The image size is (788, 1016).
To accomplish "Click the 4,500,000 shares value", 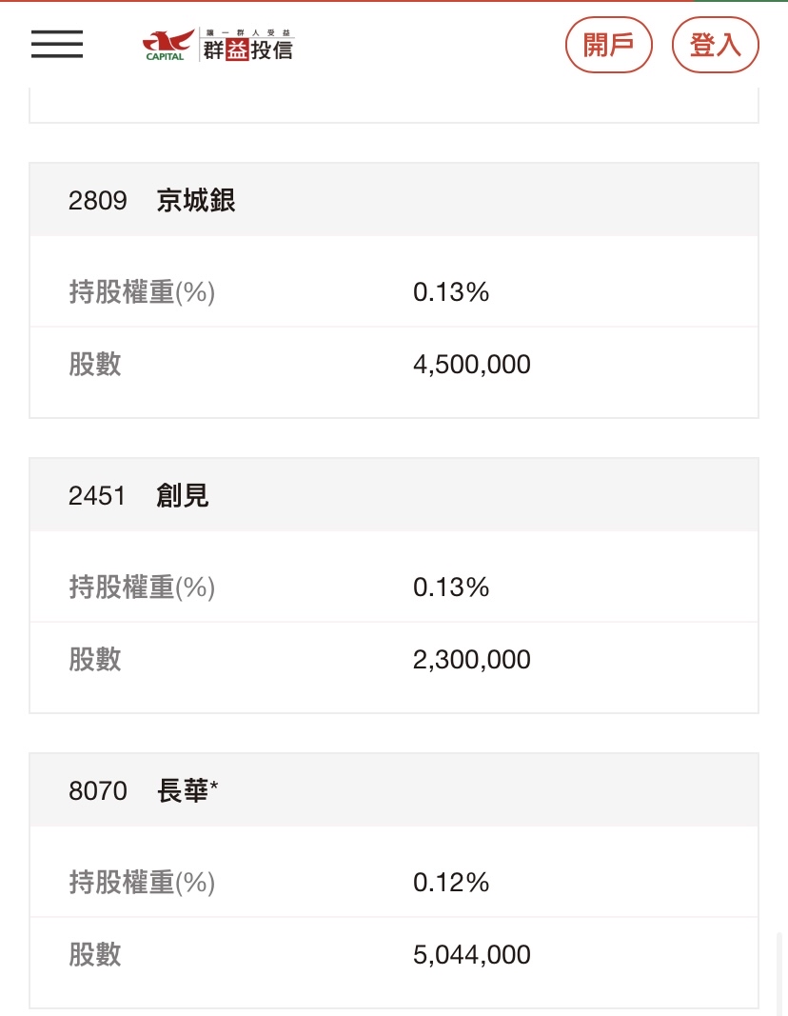I will [471, 364].
